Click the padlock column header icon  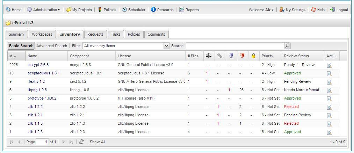253,56
